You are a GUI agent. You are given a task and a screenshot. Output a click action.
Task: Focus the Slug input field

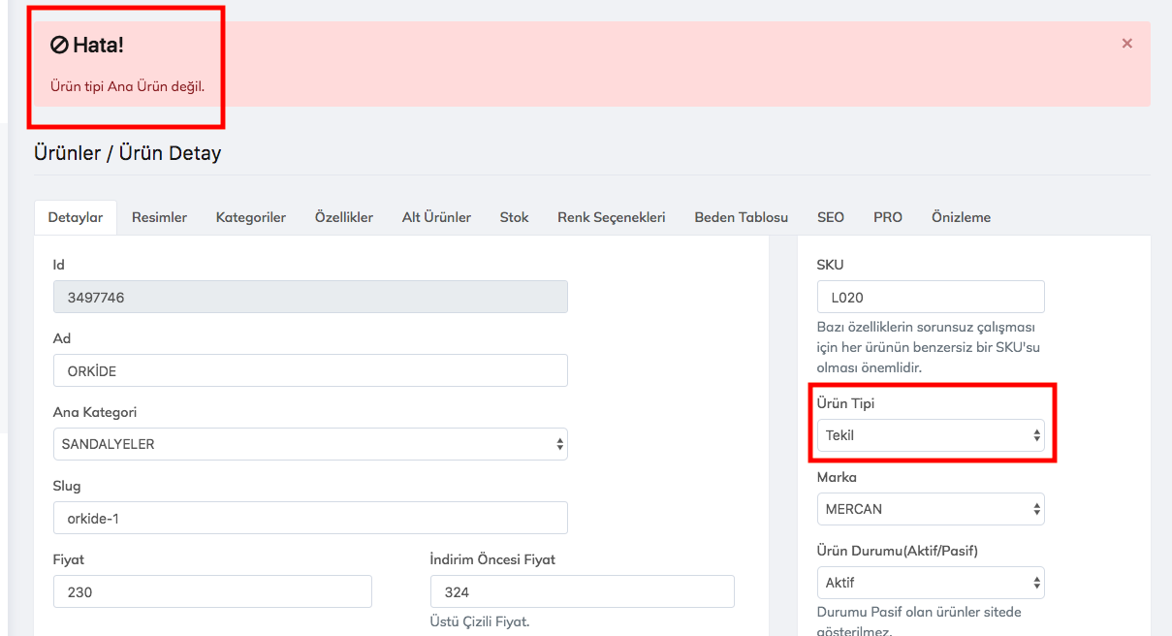(310, 518)
